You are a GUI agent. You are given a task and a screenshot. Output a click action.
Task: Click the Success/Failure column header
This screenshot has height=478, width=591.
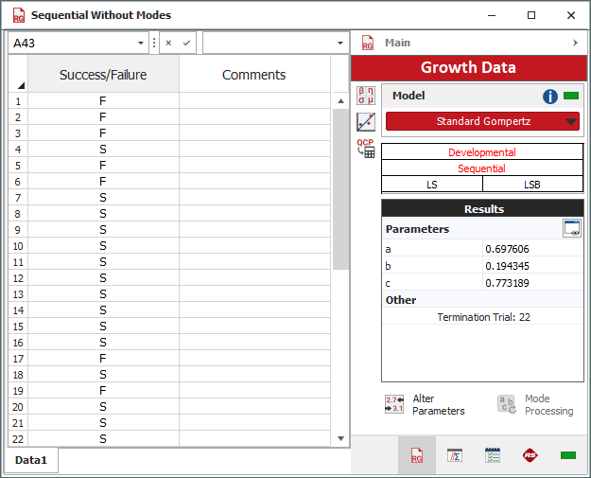pos(103,75)
